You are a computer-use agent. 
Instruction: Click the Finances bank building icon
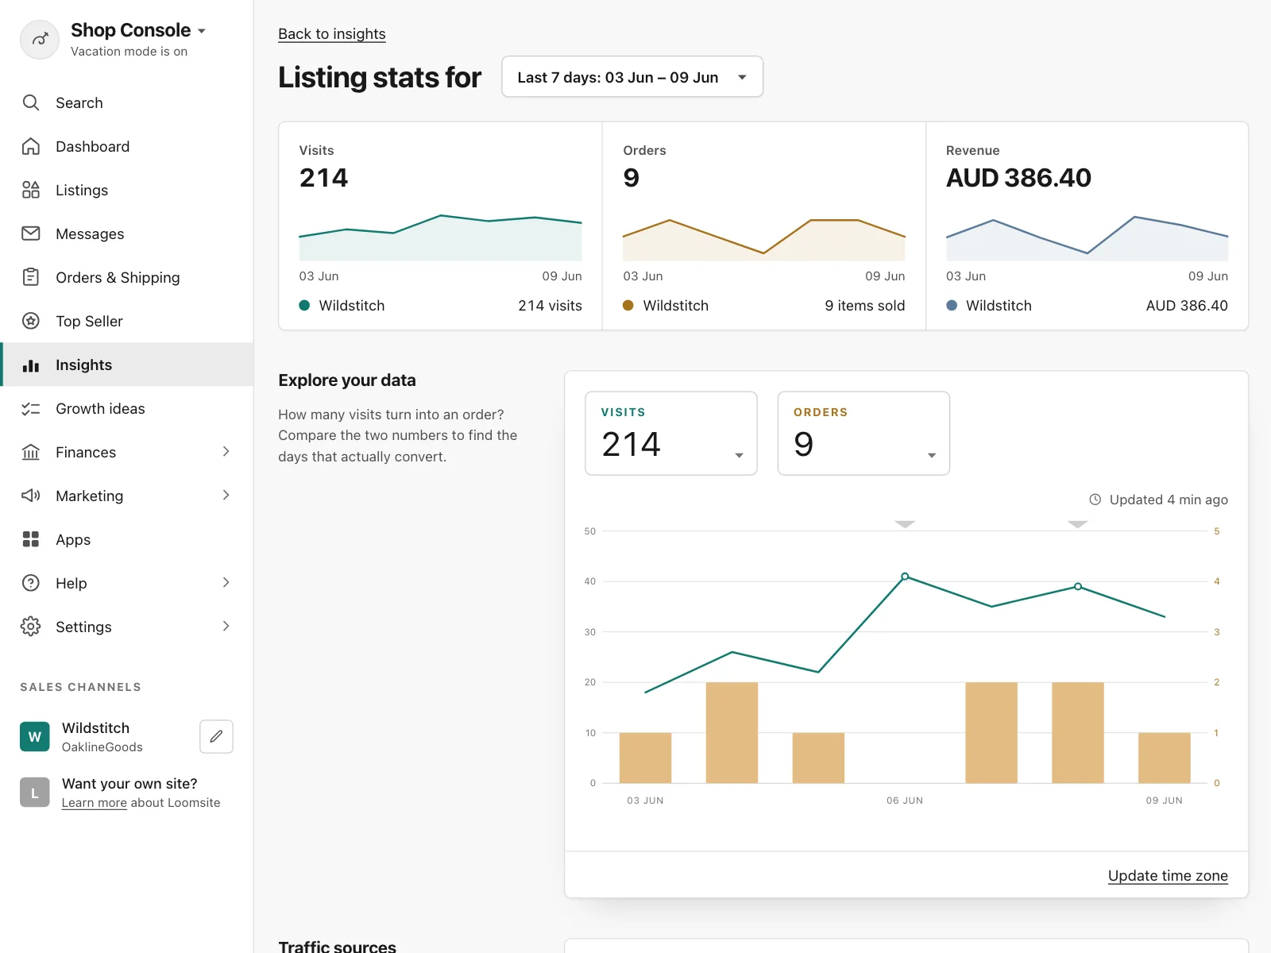(31, 452)
